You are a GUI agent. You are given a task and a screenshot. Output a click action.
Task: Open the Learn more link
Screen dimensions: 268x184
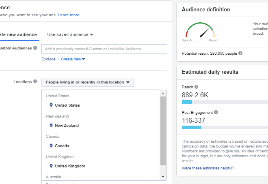pos(69,15)
